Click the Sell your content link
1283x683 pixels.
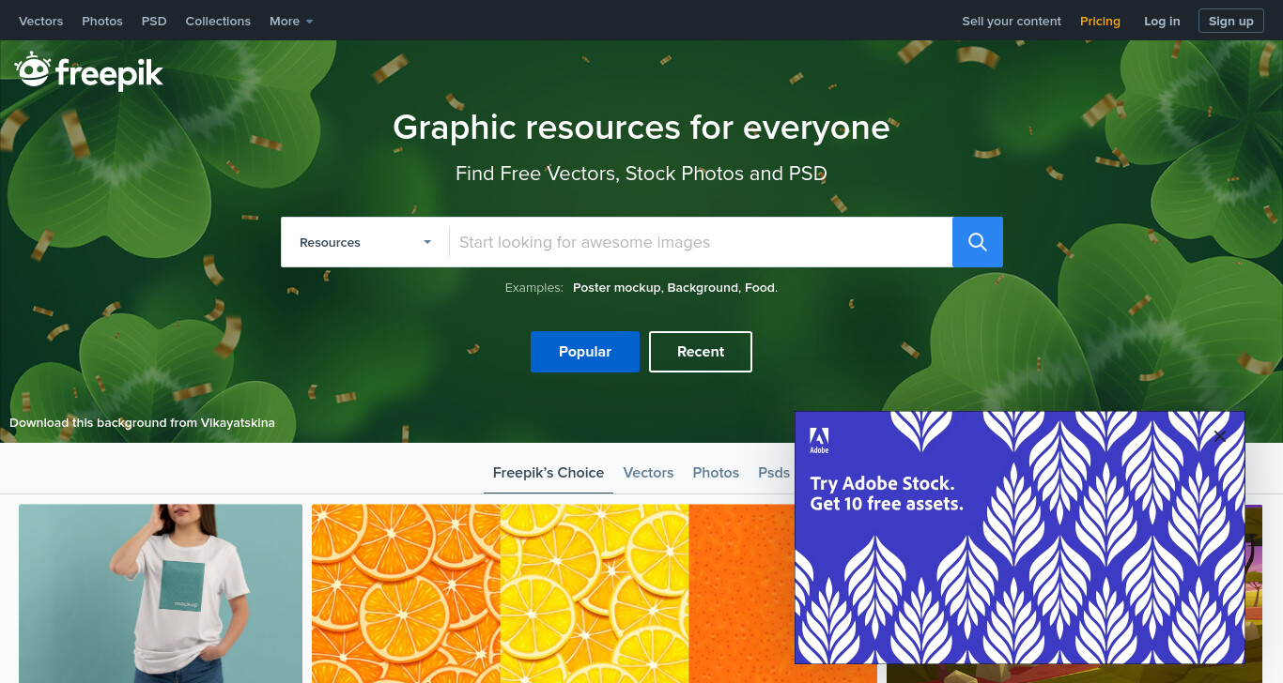click(1012, 21)
